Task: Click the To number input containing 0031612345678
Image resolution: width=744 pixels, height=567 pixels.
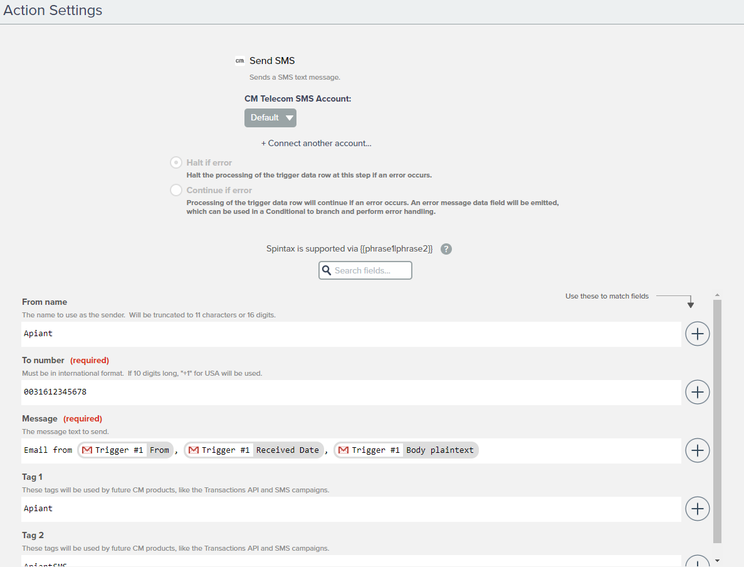Action: (351, 392)
